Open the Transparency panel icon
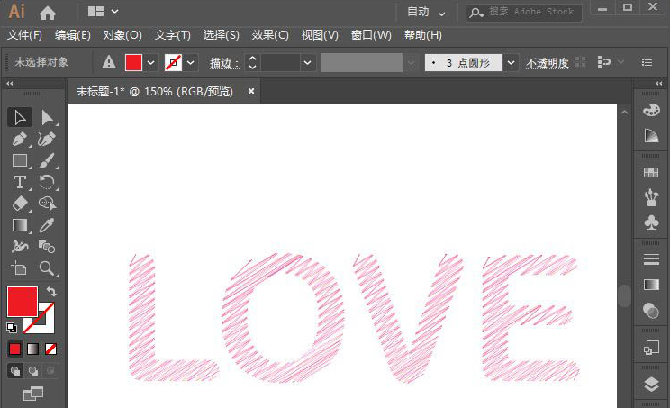The width and height of the screenshot is (670, 408). (651, 310)
